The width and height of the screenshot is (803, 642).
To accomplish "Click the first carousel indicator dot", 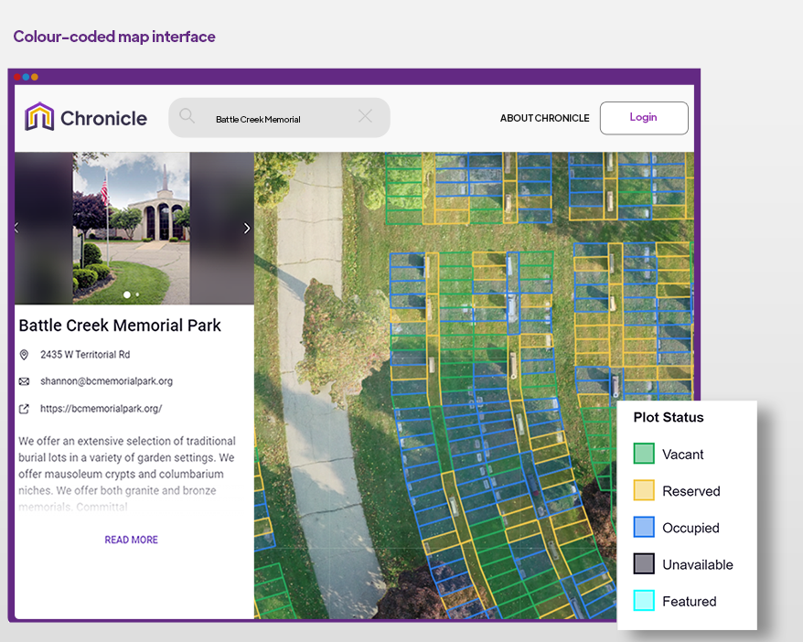I will pos(126,295).
